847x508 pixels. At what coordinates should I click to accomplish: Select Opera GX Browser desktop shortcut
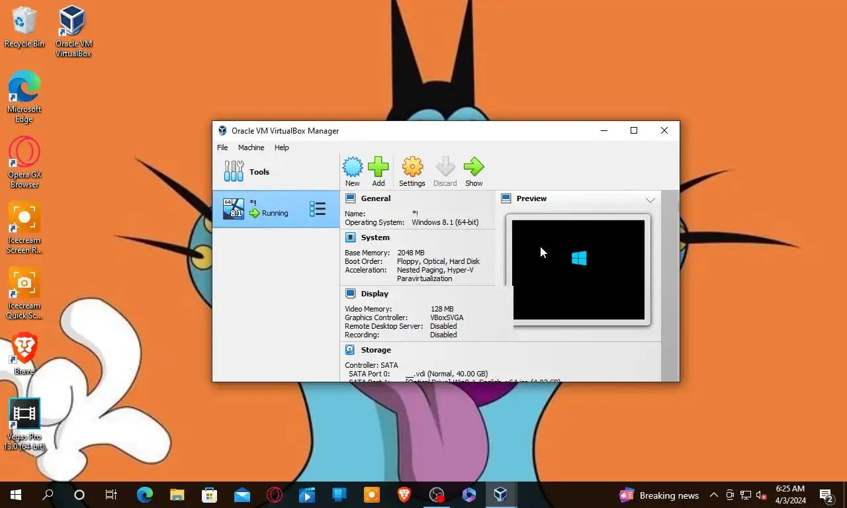click(x=24, y=163)
